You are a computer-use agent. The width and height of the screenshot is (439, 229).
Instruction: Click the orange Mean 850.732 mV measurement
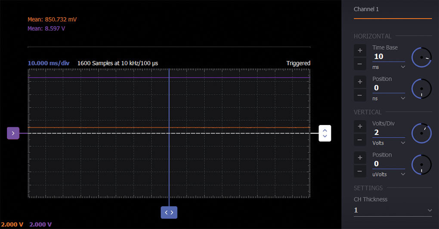click(52, 20)
